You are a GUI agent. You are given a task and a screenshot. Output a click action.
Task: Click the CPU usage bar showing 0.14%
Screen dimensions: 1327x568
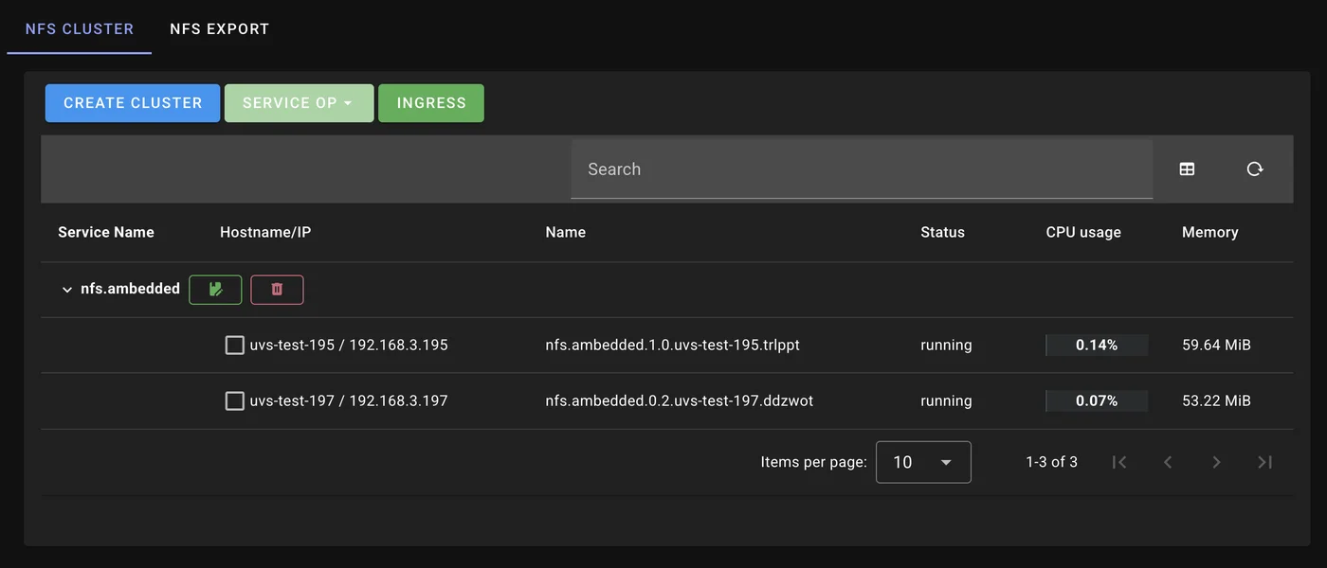pyautogui.click(x=1097, y=346)
